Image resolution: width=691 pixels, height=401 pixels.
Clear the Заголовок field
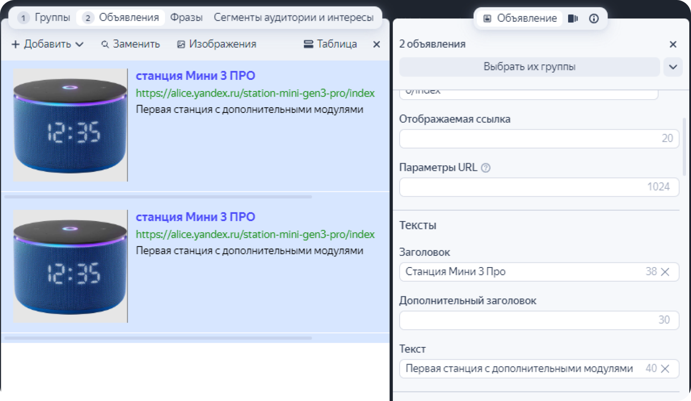coord(665,272)
